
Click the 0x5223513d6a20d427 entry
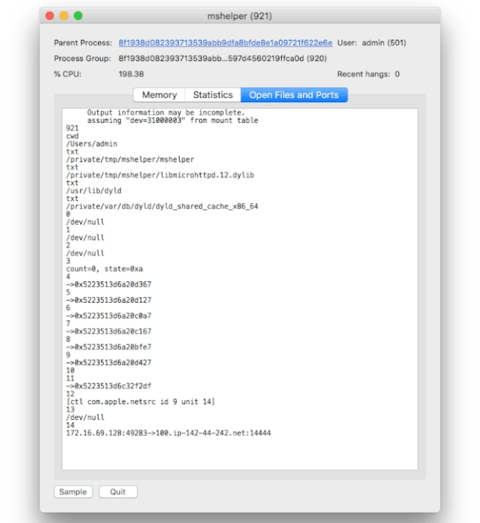(x=108, y=363)
